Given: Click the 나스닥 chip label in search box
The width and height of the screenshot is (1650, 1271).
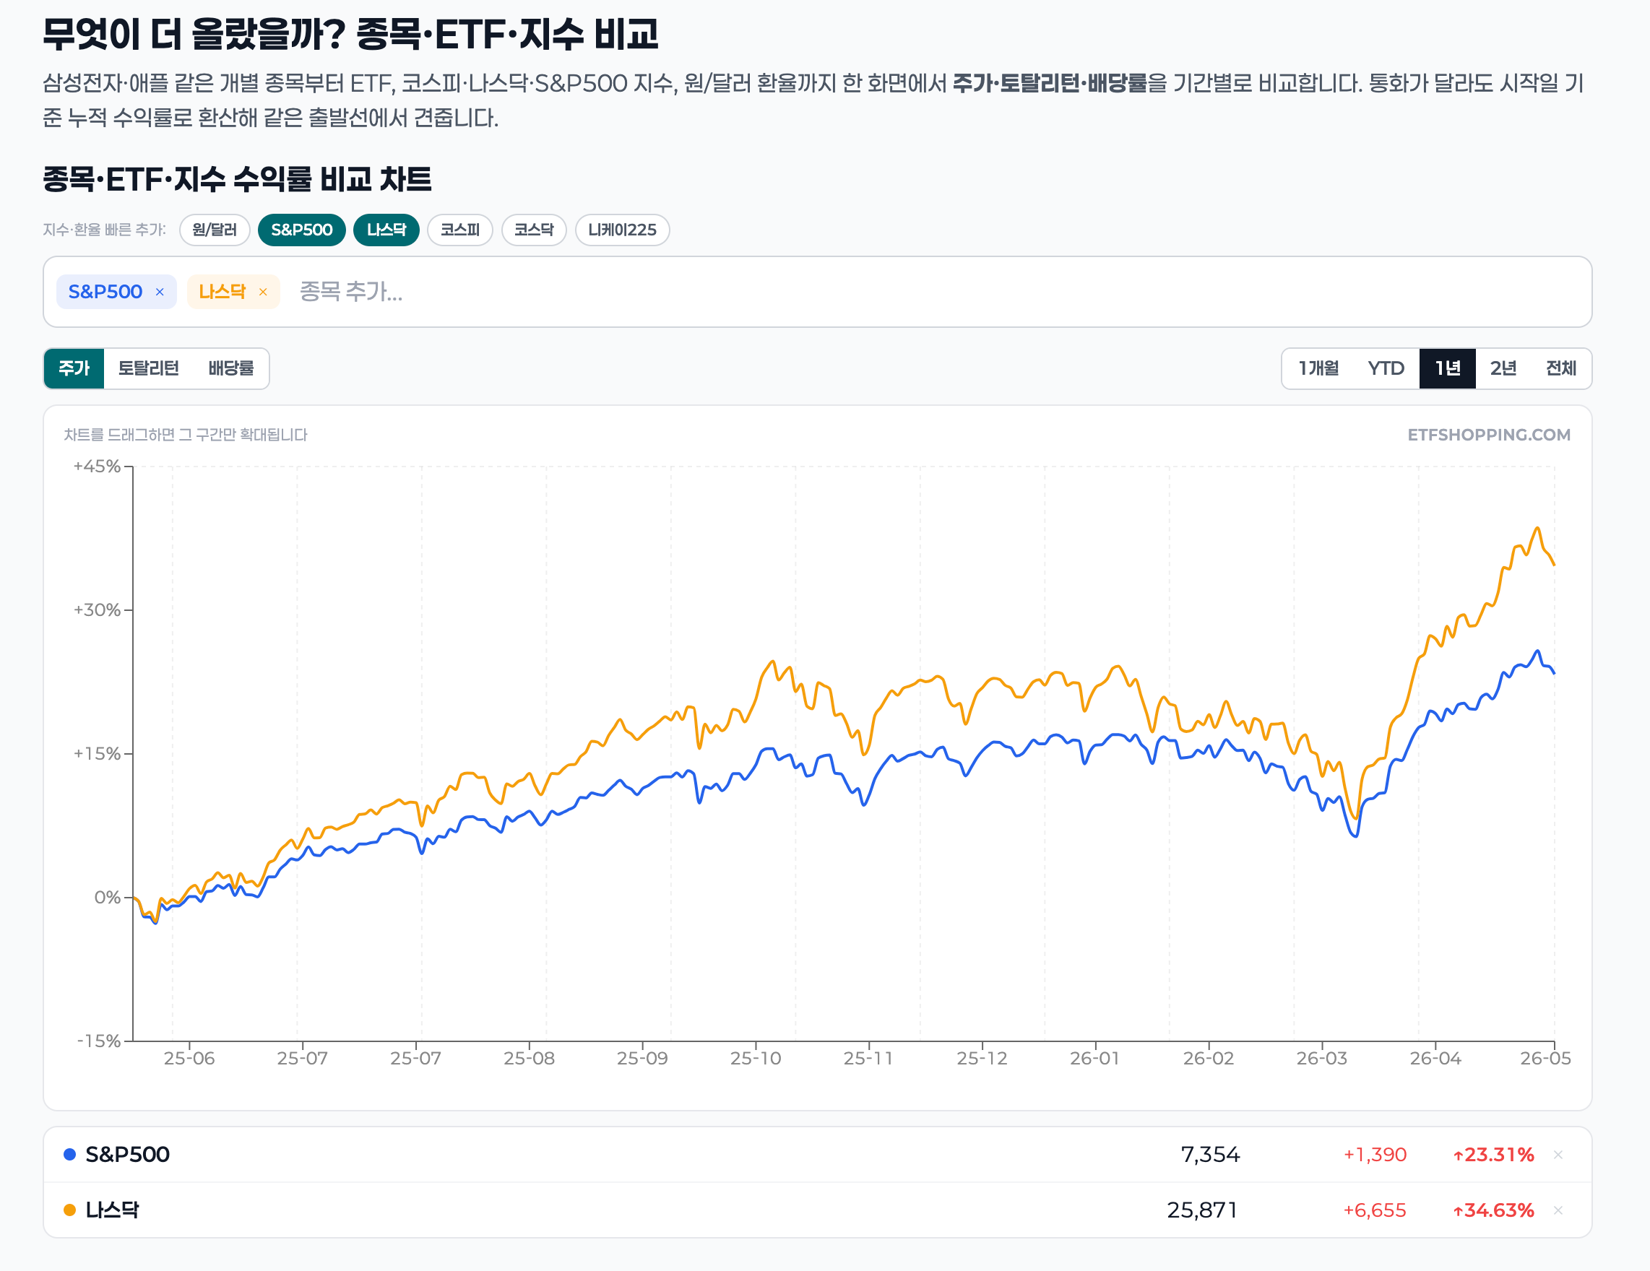Looking at the screenshot, I should pyautogui.click(x=222, y=292).
